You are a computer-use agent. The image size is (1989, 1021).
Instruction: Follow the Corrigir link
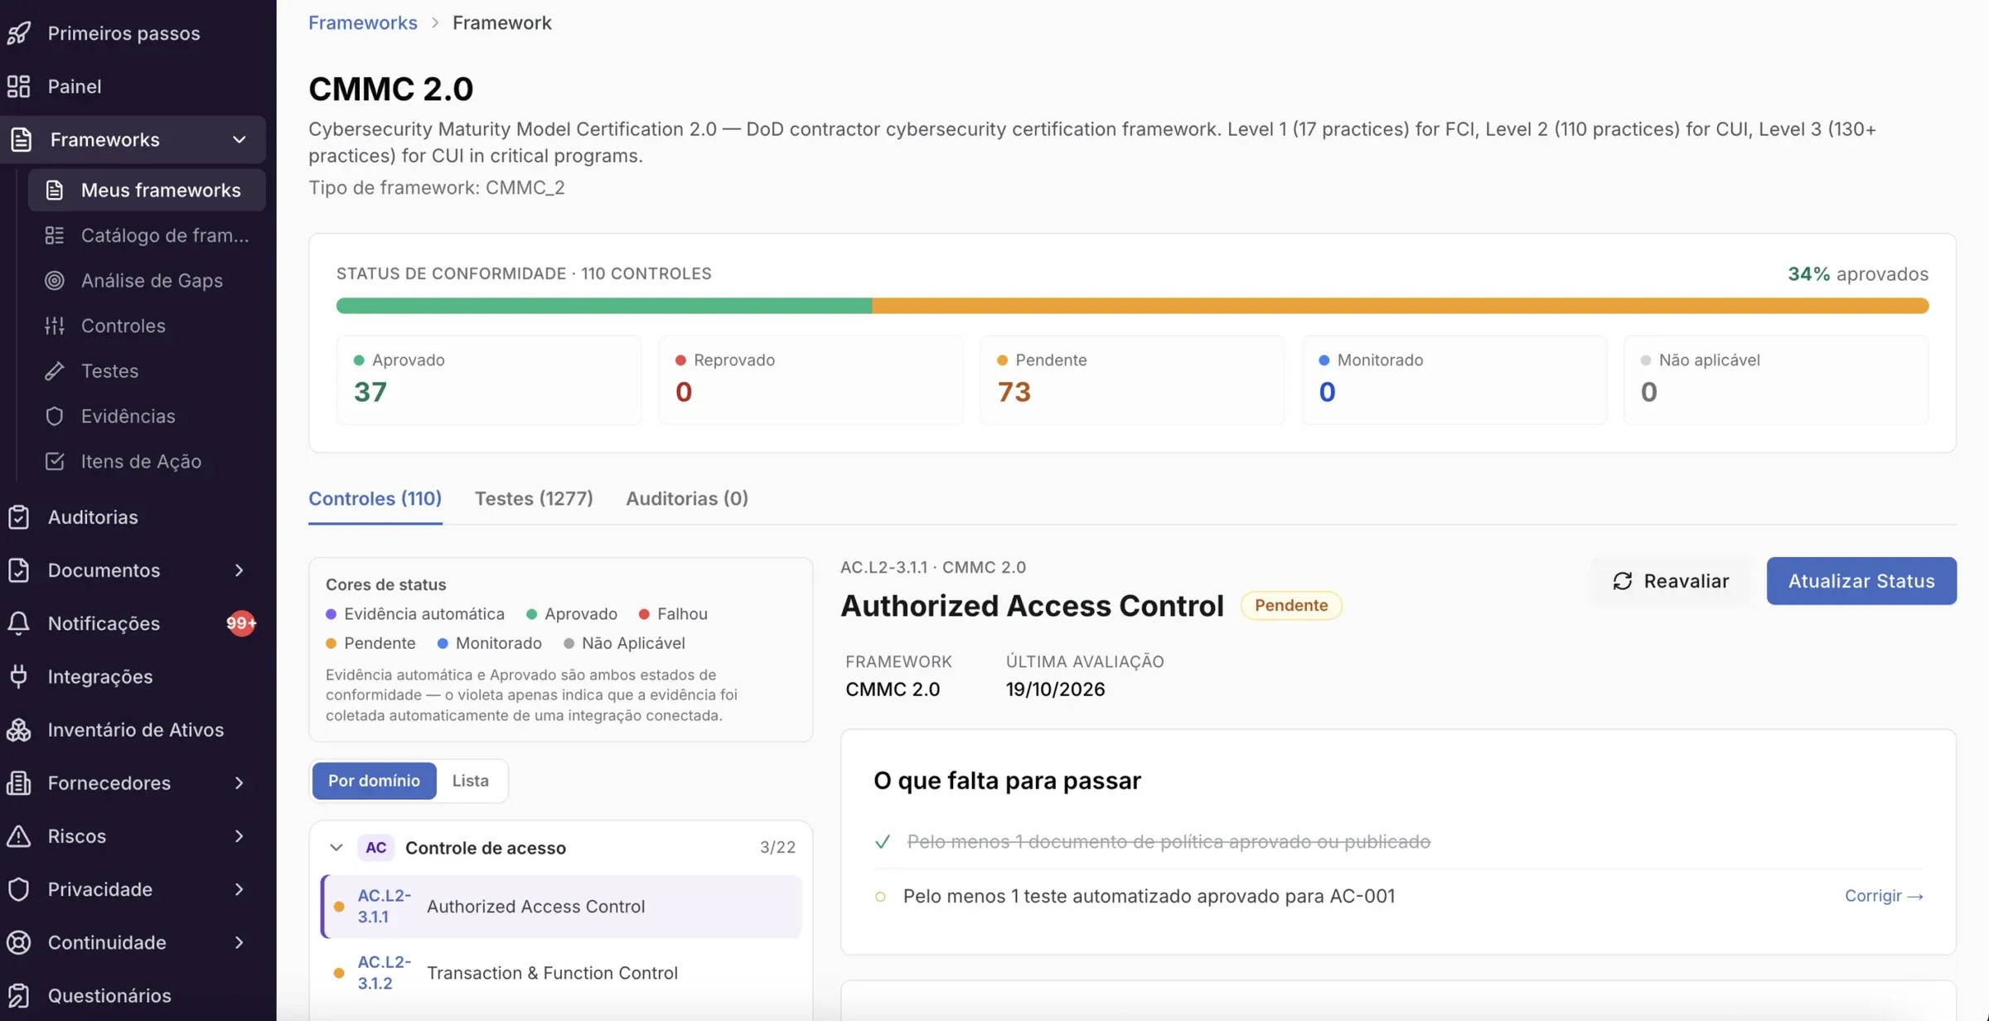coord(1884,896)
